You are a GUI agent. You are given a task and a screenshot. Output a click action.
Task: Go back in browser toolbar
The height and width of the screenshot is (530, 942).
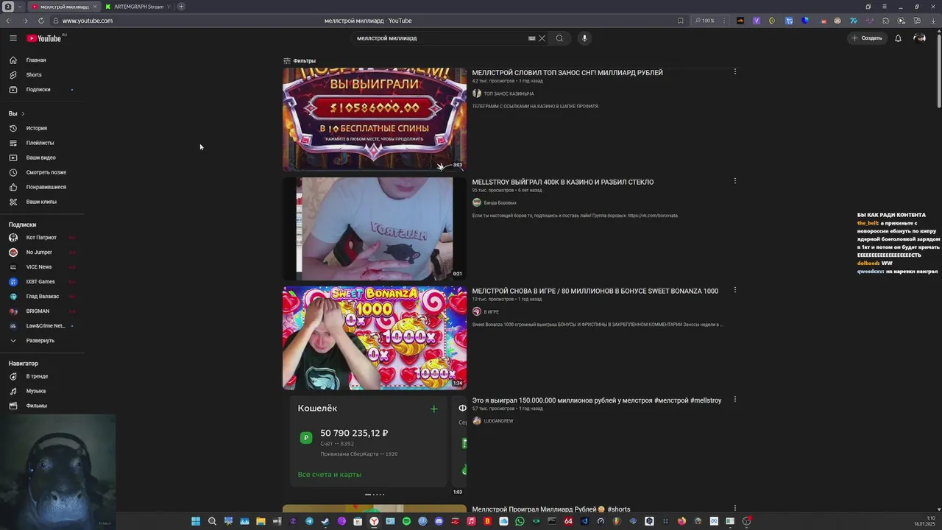9,21
